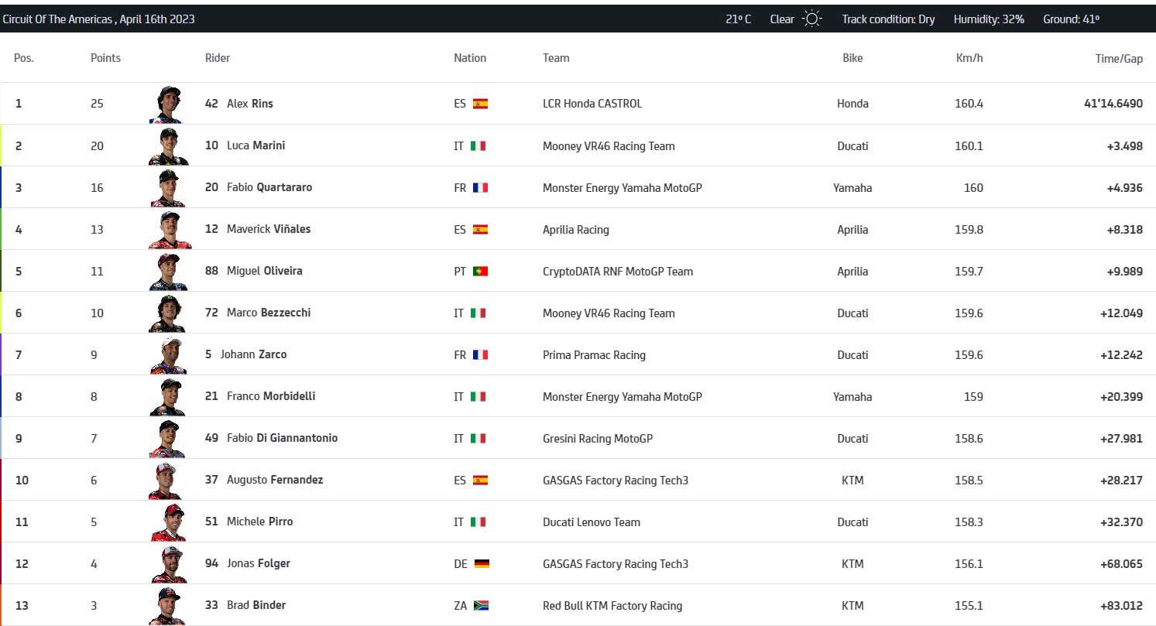Click the South African flag for Brad Binder

click(481, 606)
